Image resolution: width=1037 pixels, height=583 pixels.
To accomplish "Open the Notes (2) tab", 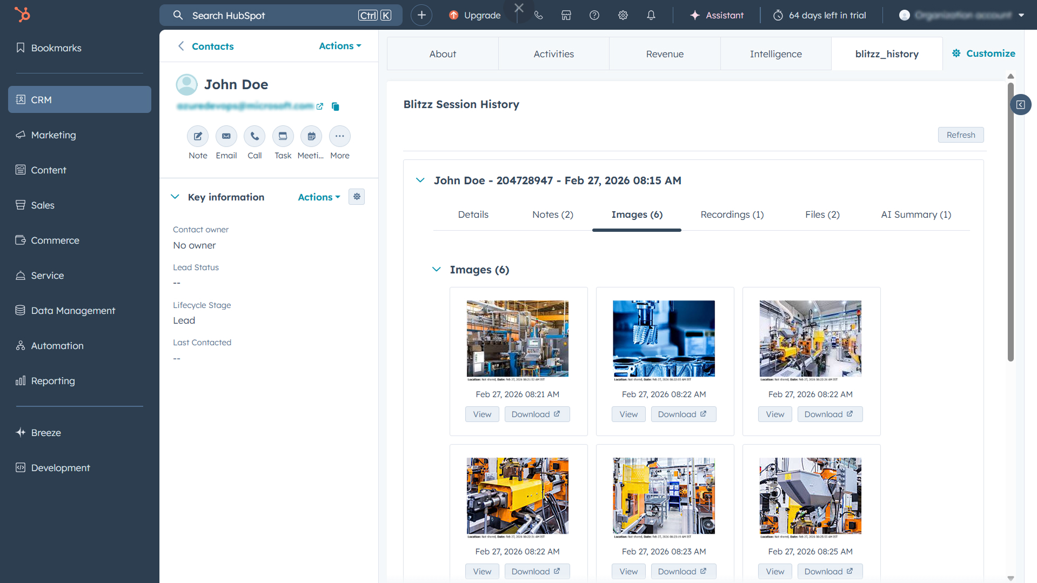I will pos(552,215).
